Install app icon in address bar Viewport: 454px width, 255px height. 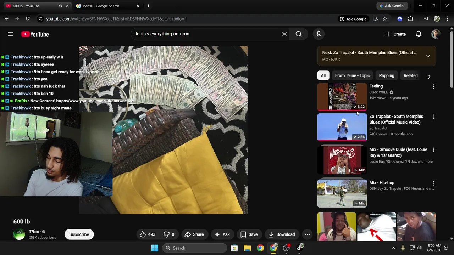(x=375, y=19)
